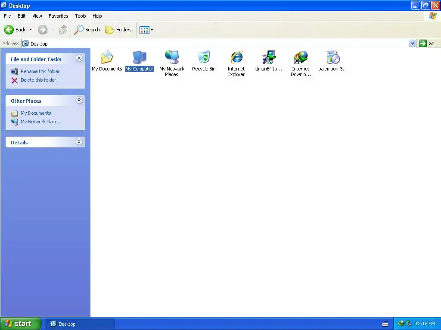Open the View menu
This screenshot has width=441, height=330.
tap(37, 16)
